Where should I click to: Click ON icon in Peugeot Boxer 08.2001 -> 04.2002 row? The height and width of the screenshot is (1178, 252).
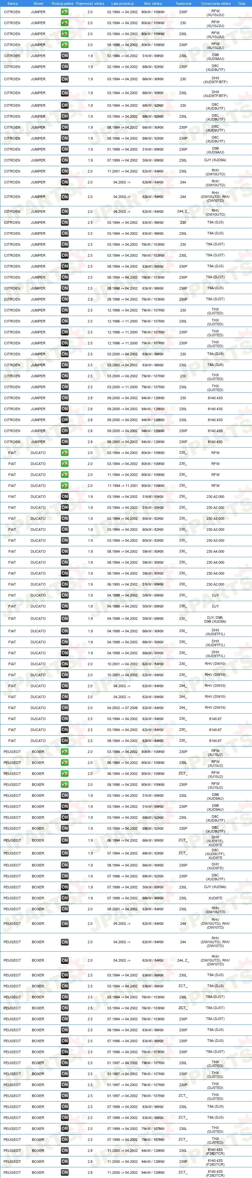pyautogui.click(x=64, y=909)
